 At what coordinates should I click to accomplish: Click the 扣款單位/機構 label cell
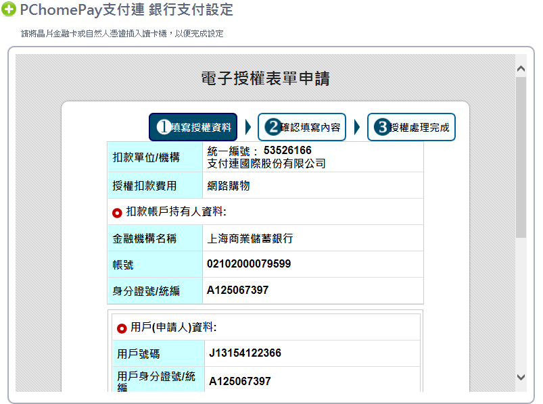[x=155, y=157]
